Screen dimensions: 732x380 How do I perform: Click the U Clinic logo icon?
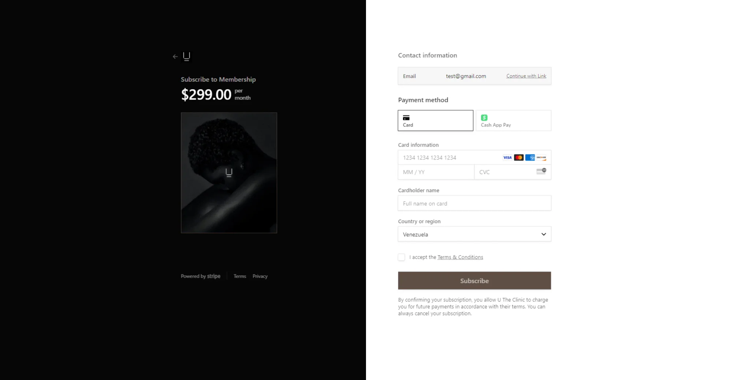pyautogui.click(x=186, y=56)
